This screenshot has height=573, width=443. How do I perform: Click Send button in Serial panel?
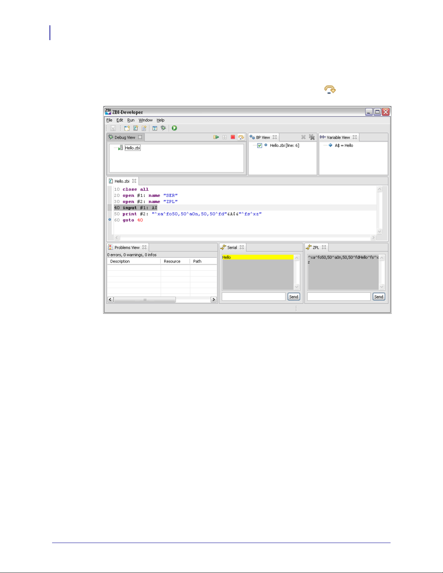294,297
